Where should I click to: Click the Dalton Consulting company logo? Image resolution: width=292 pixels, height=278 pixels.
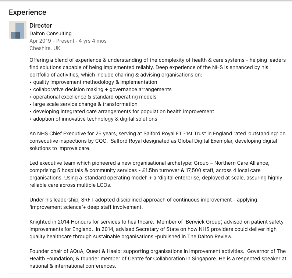tap(17, 30)
